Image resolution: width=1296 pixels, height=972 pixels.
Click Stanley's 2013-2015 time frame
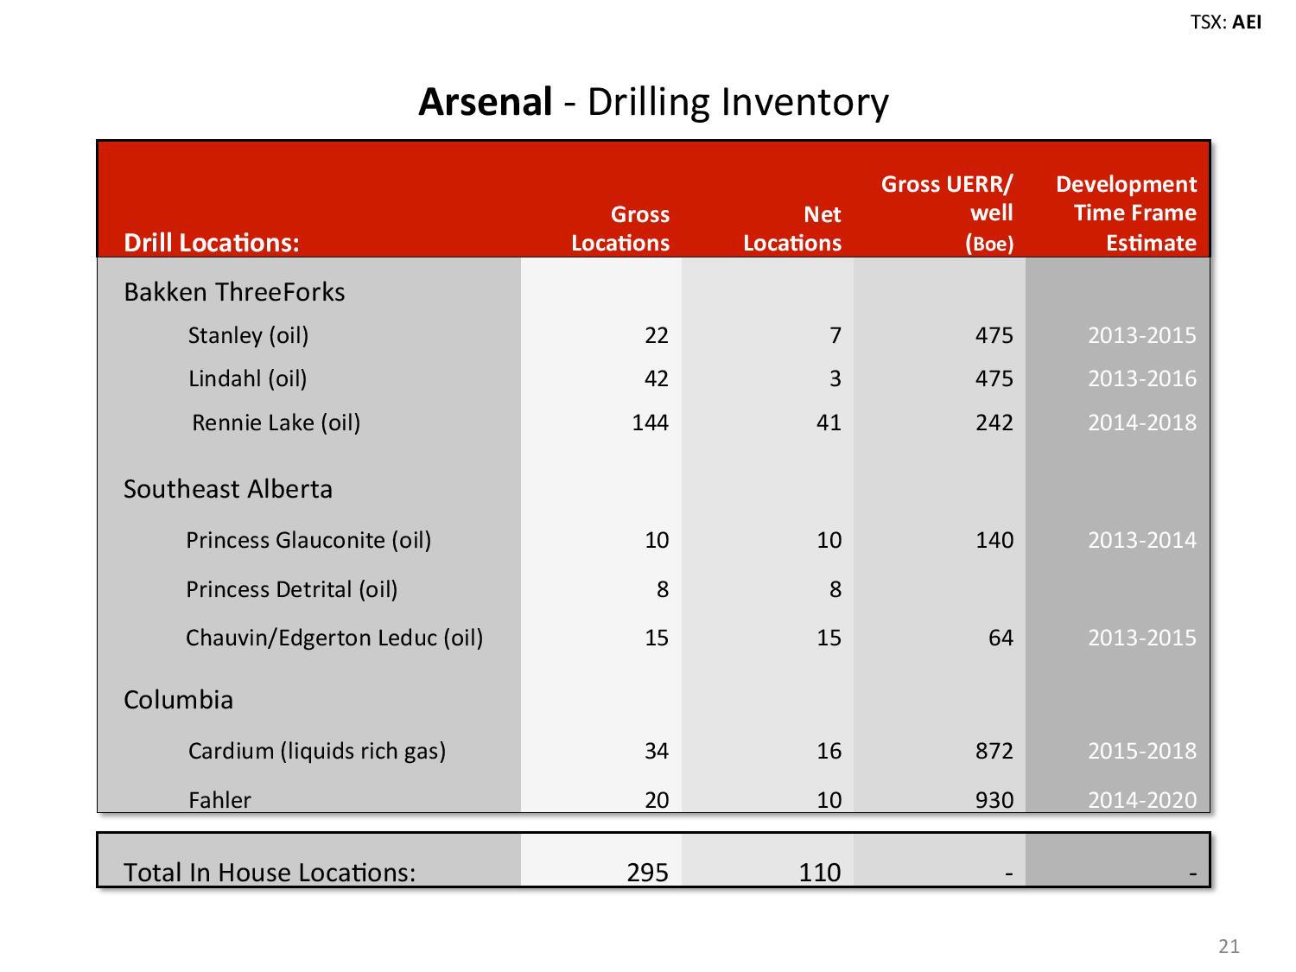coord(1142,335)
